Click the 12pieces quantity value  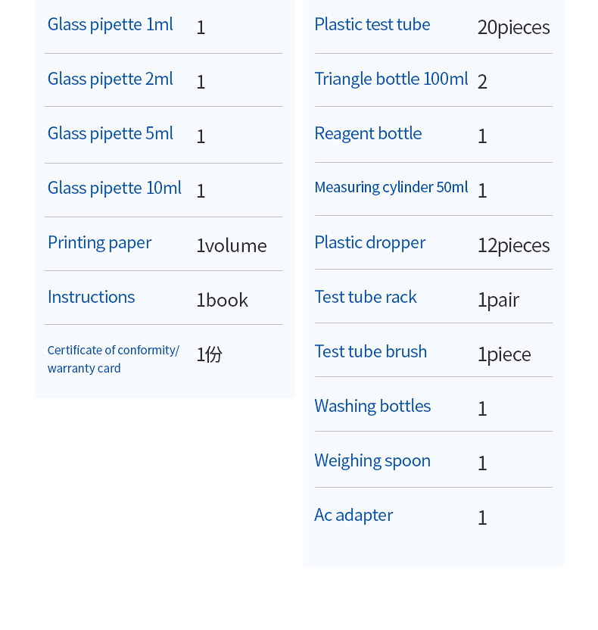point(513,245)
